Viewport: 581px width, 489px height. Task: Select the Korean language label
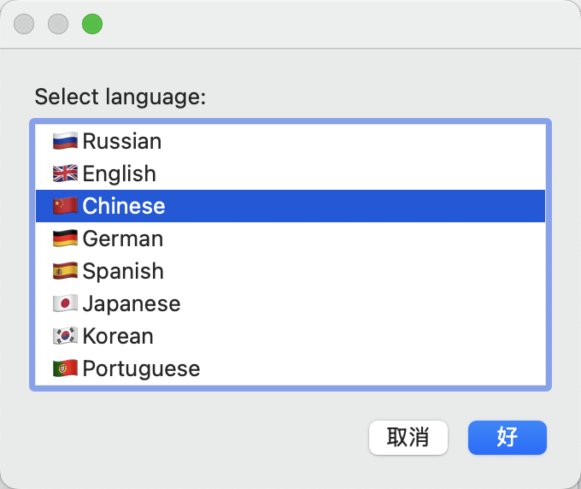(x=118, y=336)
